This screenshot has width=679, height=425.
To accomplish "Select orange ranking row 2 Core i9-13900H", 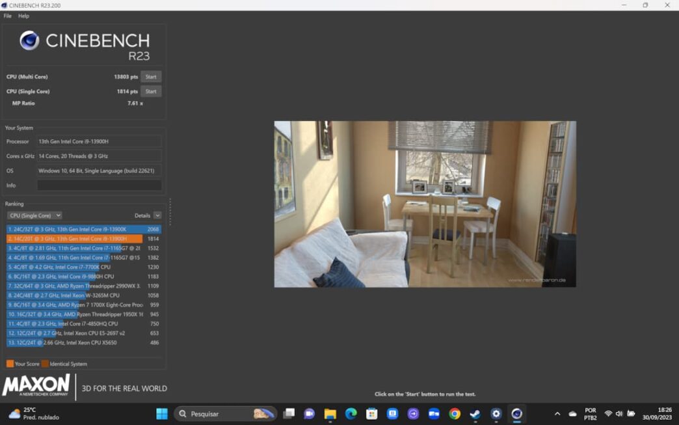I will (84, 239).
